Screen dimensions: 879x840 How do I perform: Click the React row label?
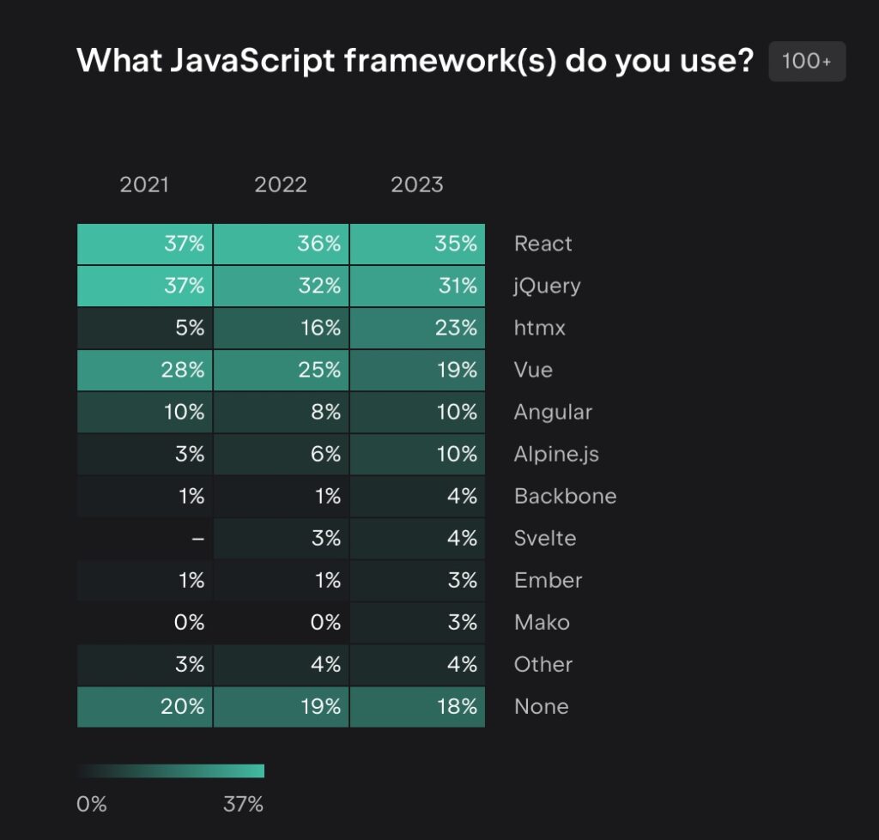543,244
